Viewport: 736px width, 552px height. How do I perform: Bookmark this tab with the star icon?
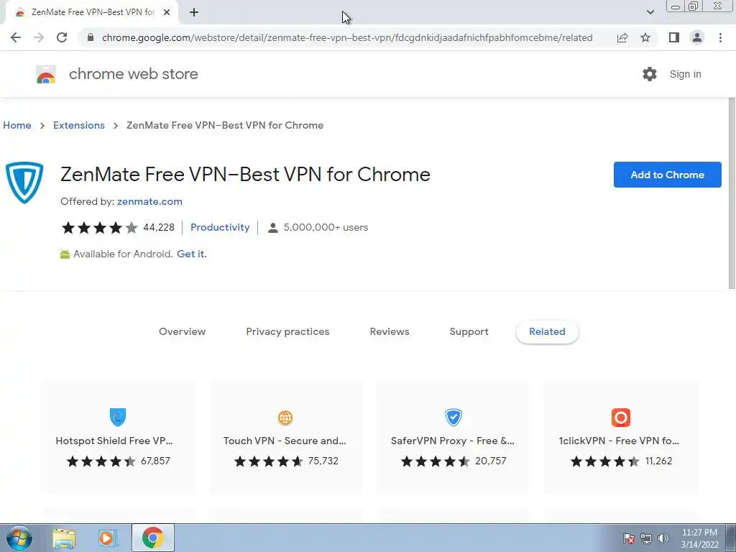tap(645, 37)
